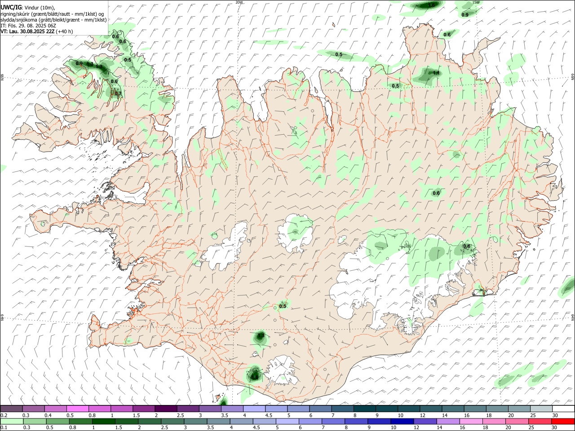Click upper snow-scale swatch between 1 and 1.5
This screenshot has width=575, height=431.
(122, 409)
